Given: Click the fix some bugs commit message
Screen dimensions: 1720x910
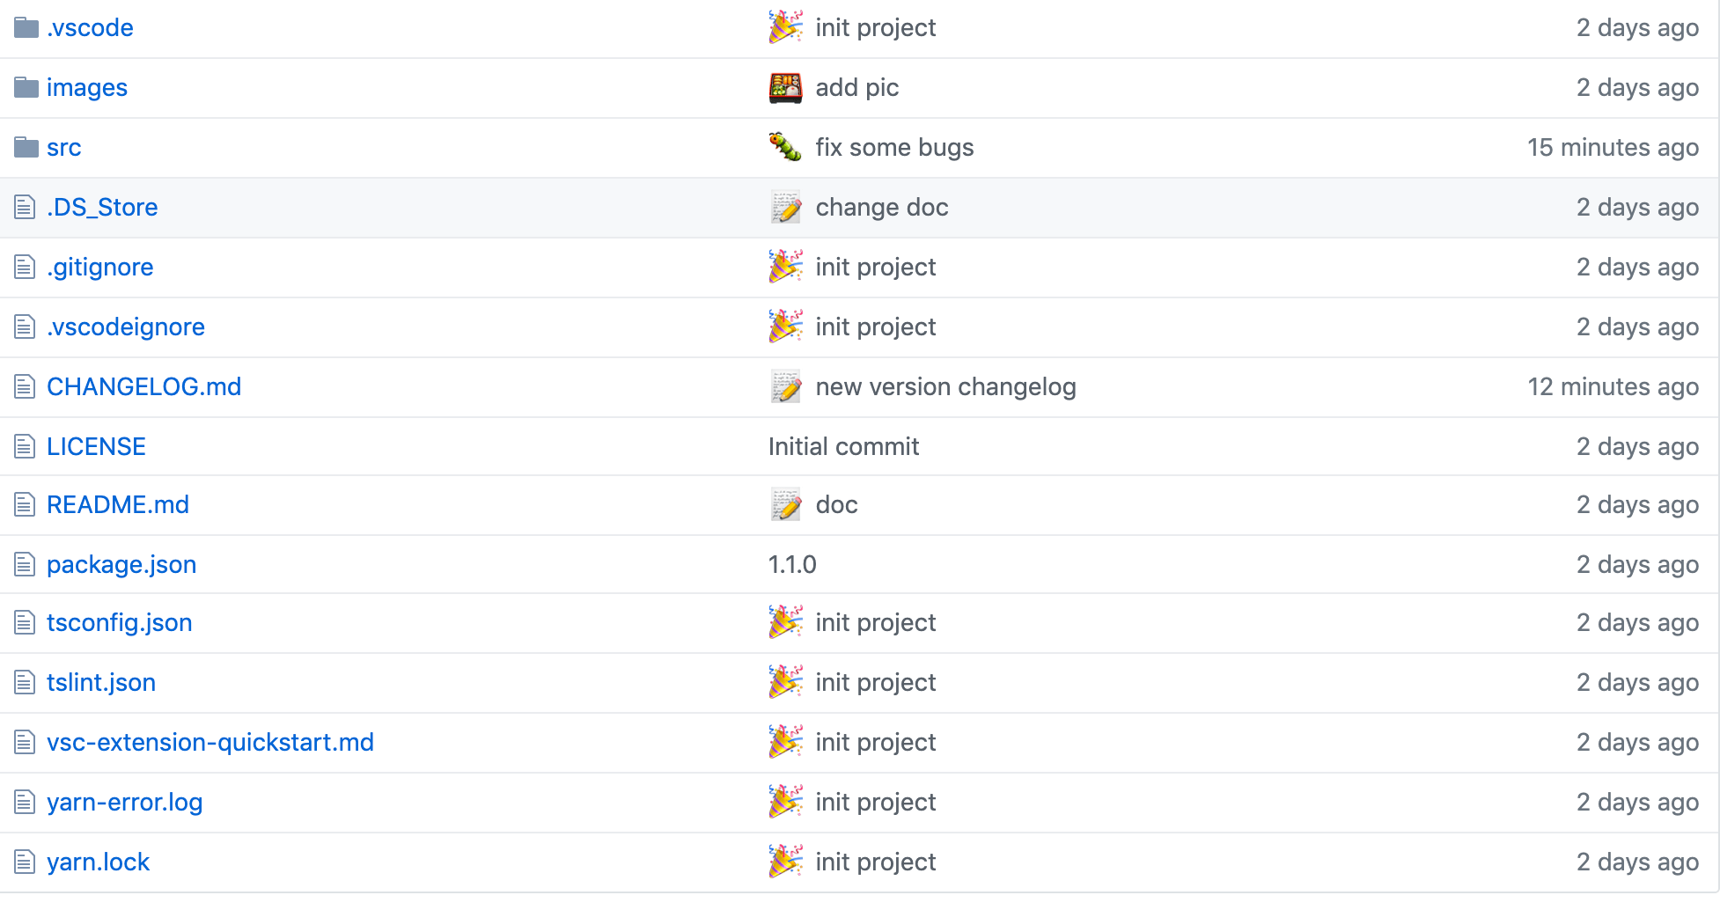Looking at the screenshot, I should [x=895, y=147].
